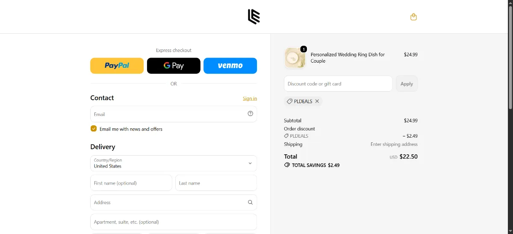513x234 pixels.
Task: Click the store logo in header
Action: [x=254, y=17]
